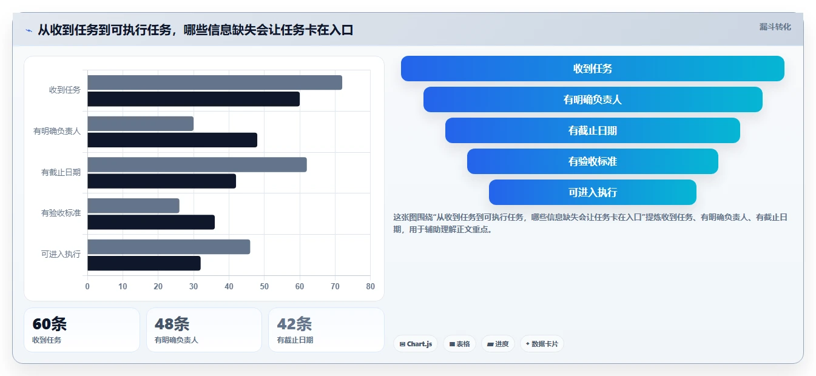Click the dark bar for 有截止日期
The height and width of the screenshot is (376, 816).
click(161, 181)
